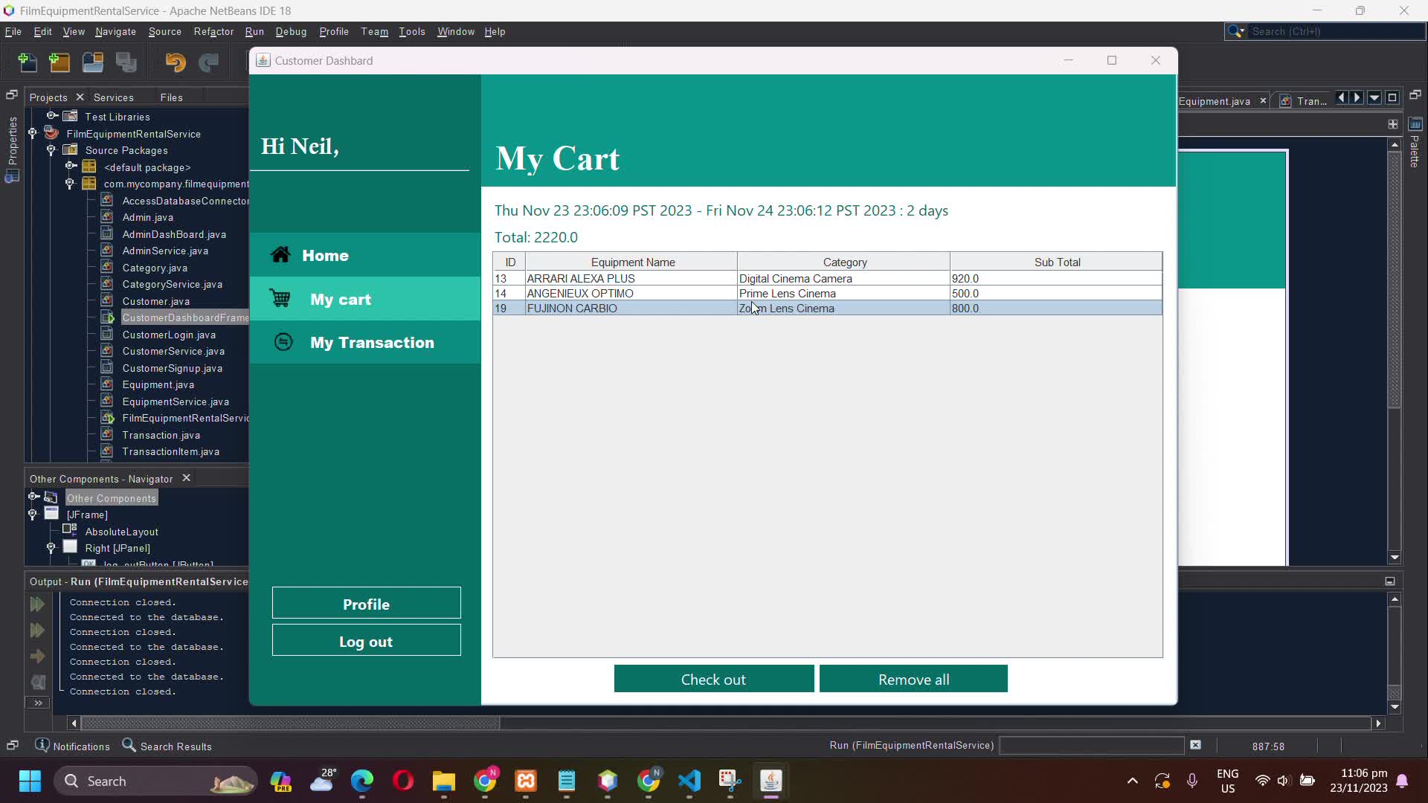The image size is (1428, 803).
Task: Expand the default package node
Action: 71,167
